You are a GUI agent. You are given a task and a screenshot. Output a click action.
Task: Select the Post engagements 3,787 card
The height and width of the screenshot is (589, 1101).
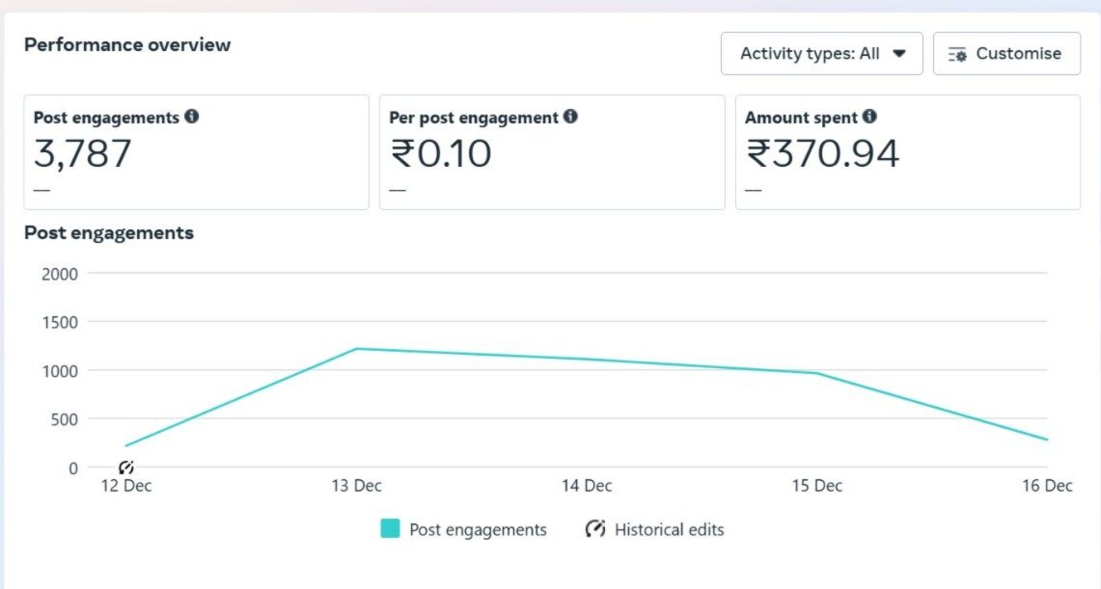[x=196, y=152]
